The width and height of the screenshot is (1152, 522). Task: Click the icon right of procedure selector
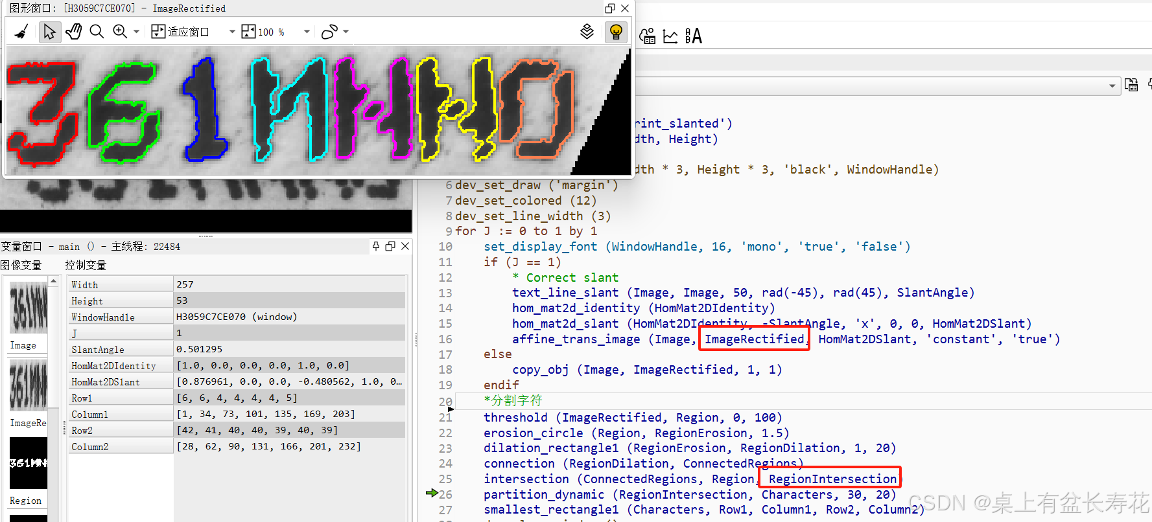pos(1131,85)
